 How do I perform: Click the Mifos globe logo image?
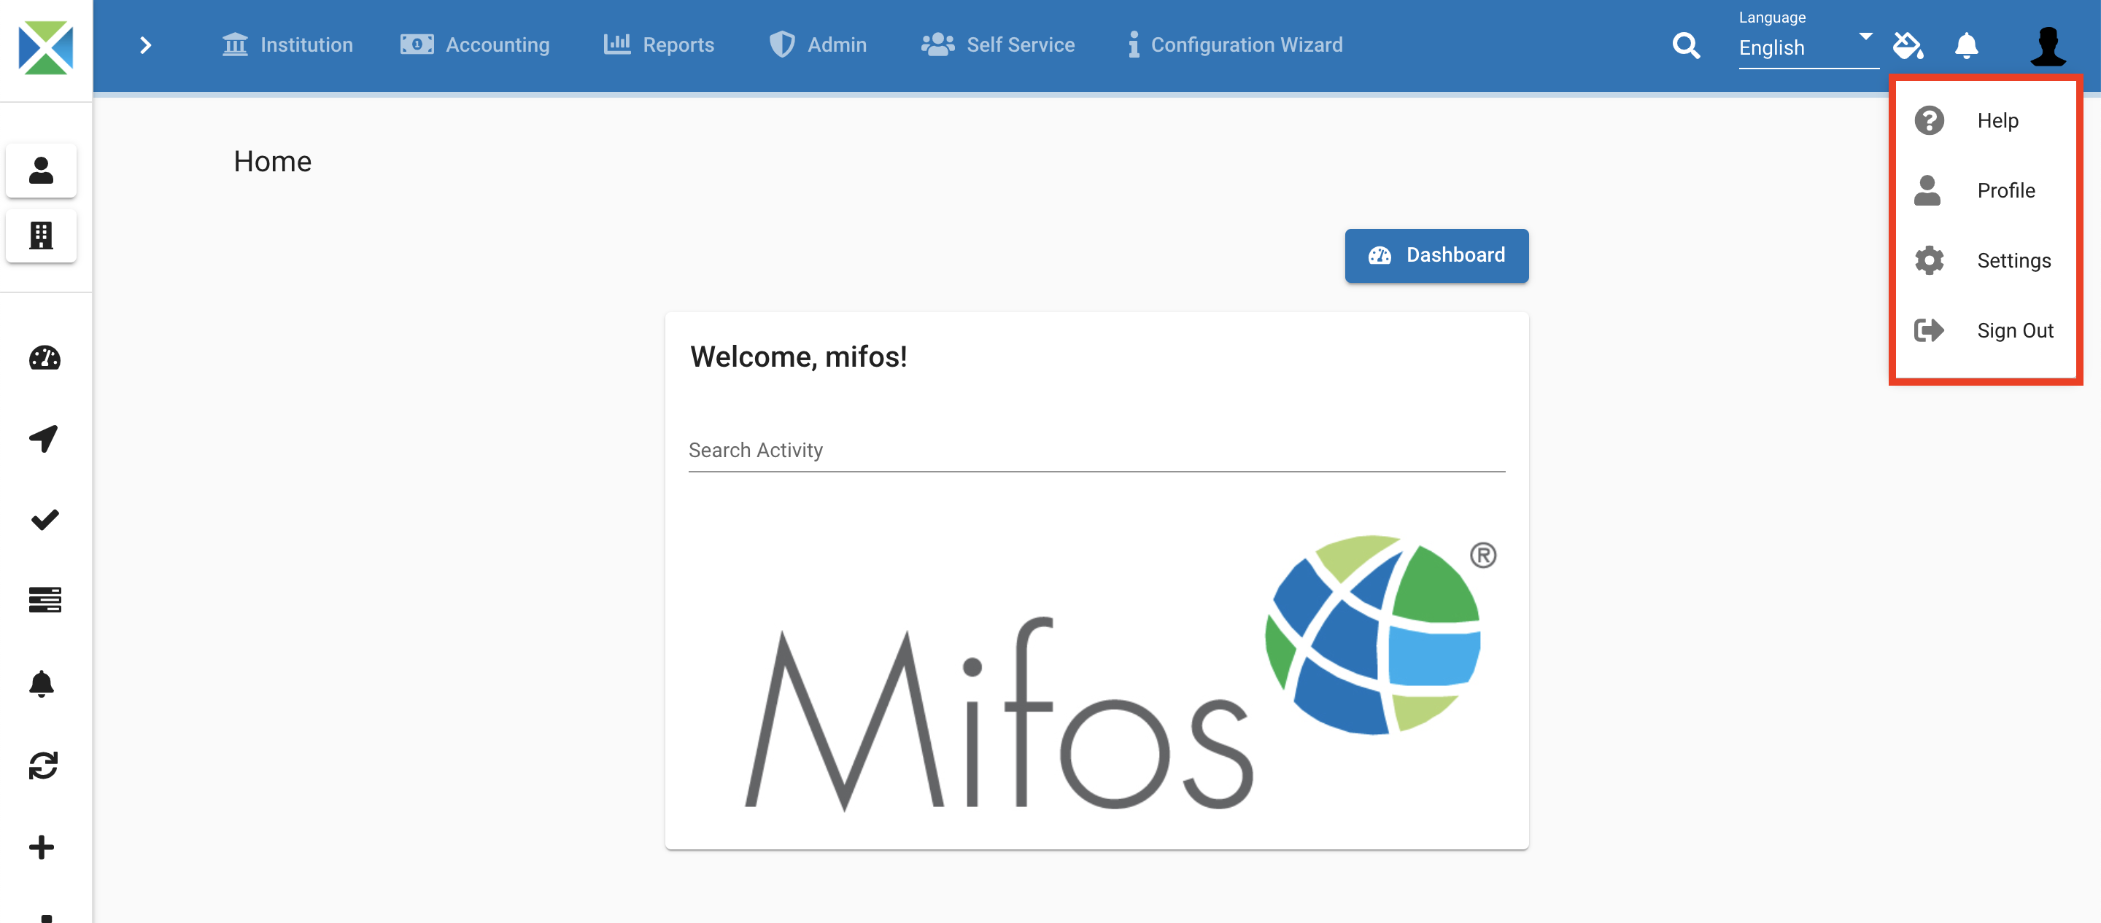[x=1121, y=673]
